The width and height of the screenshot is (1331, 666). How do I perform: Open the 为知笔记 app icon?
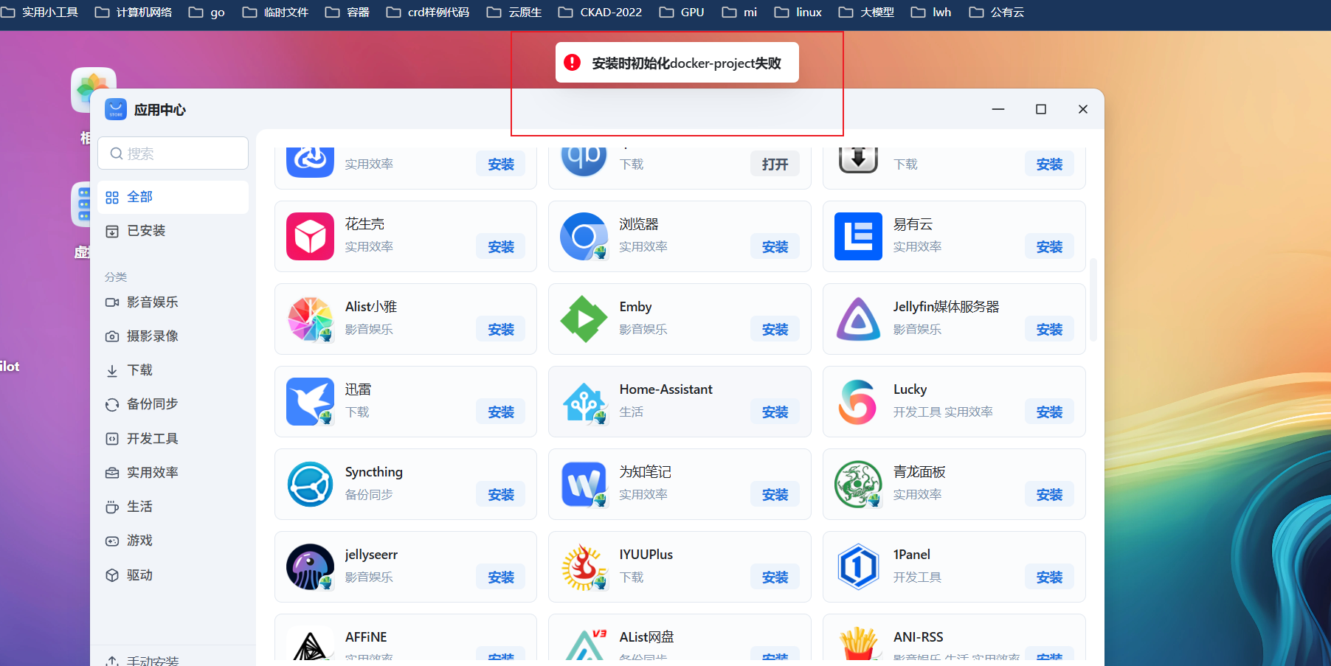pos(584,484)
